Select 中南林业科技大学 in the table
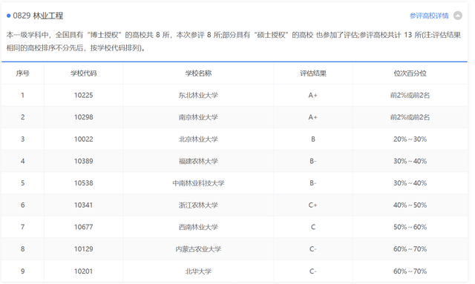 tap(198, 183)
